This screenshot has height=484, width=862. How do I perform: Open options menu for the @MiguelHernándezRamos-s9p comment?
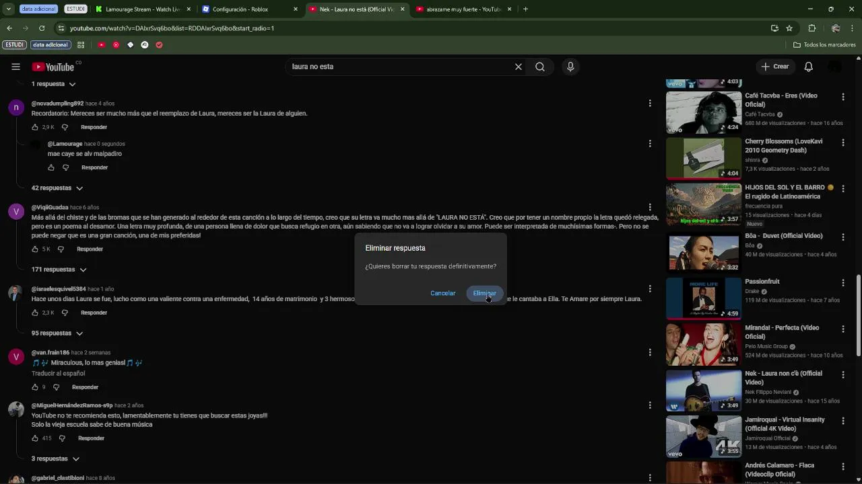point(650,405)
